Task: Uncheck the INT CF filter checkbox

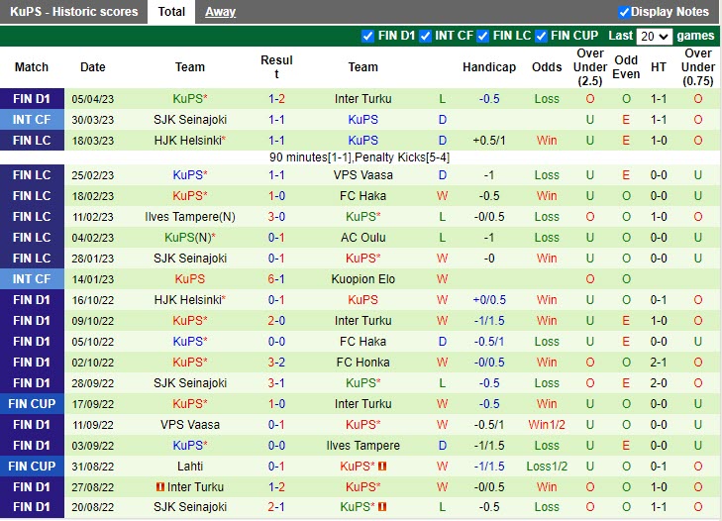Action: click(x=425, y=36)
